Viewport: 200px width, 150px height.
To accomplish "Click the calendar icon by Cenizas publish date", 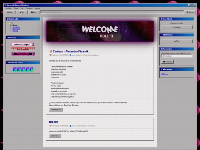I will coord(50,55).
